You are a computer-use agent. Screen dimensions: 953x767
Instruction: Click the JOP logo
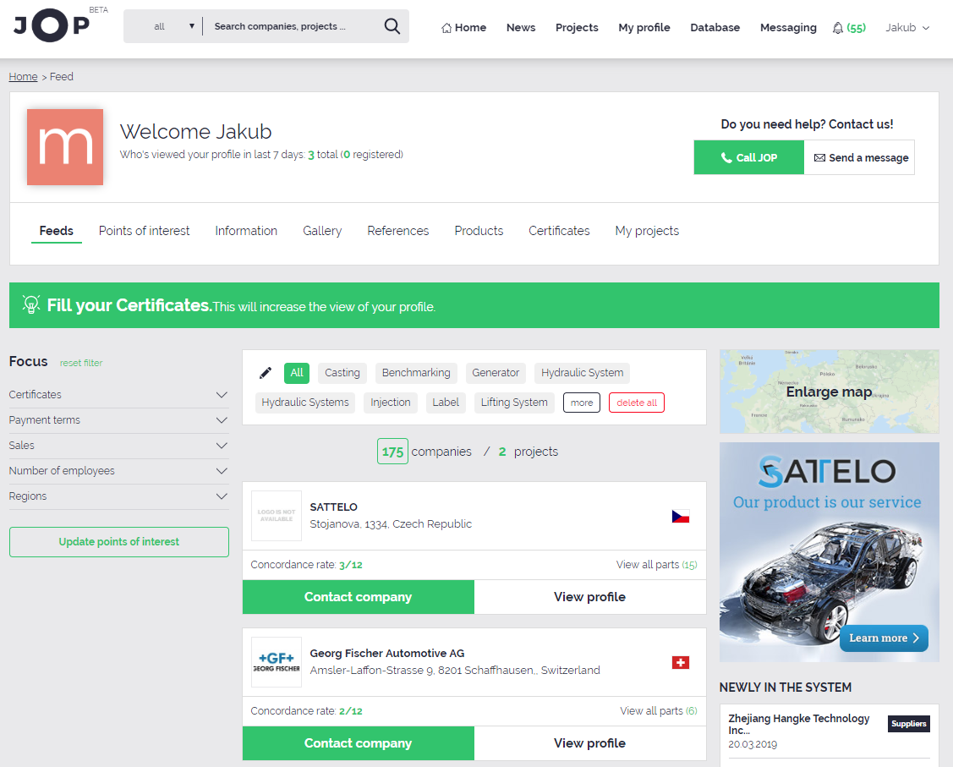(52, 25)
